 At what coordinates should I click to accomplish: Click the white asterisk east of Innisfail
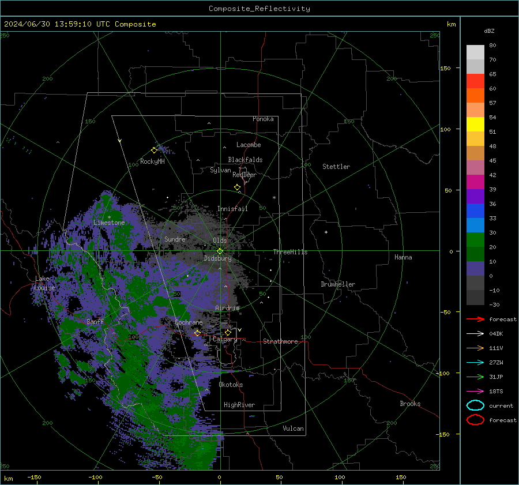[x=274, y=198]
